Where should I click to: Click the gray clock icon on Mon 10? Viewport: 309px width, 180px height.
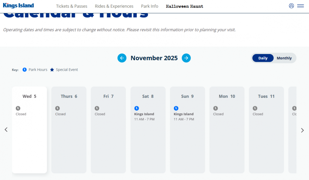pos(216,108)
